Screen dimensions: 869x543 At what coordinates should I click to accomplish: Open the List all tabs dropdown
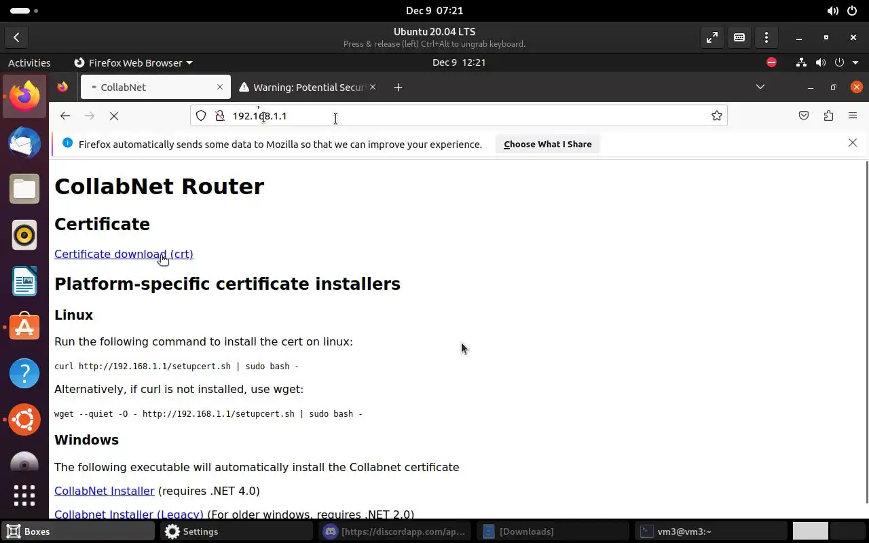tap(760, 87)
